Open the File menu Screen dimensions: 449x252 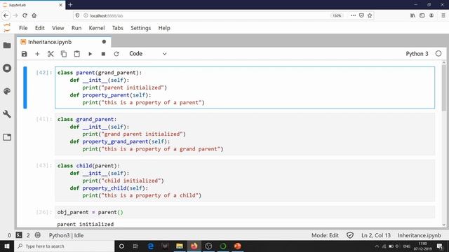23,28
